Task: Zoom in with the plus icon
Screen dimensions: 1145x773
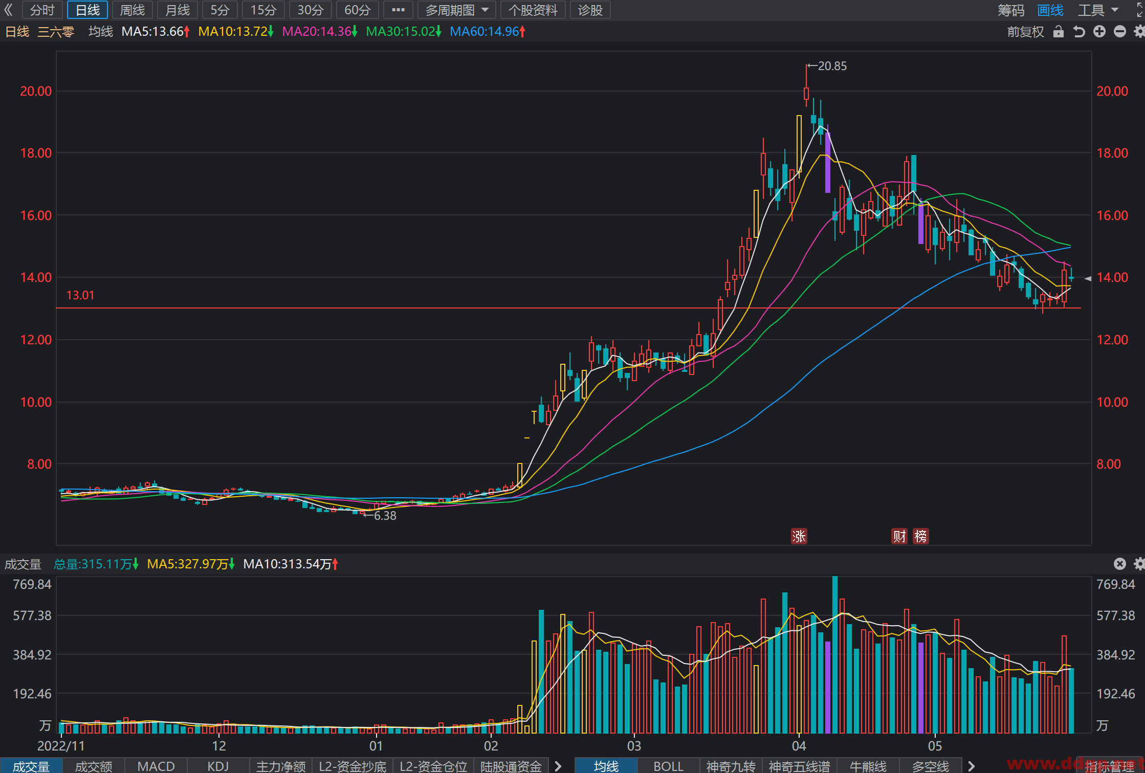Action: point(1099,32)
